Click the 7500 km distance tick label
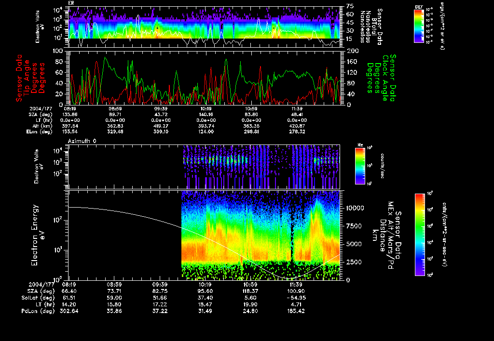The height and width of the screenshot is (341, 494). pyautogui.click(x=354, y=226)
